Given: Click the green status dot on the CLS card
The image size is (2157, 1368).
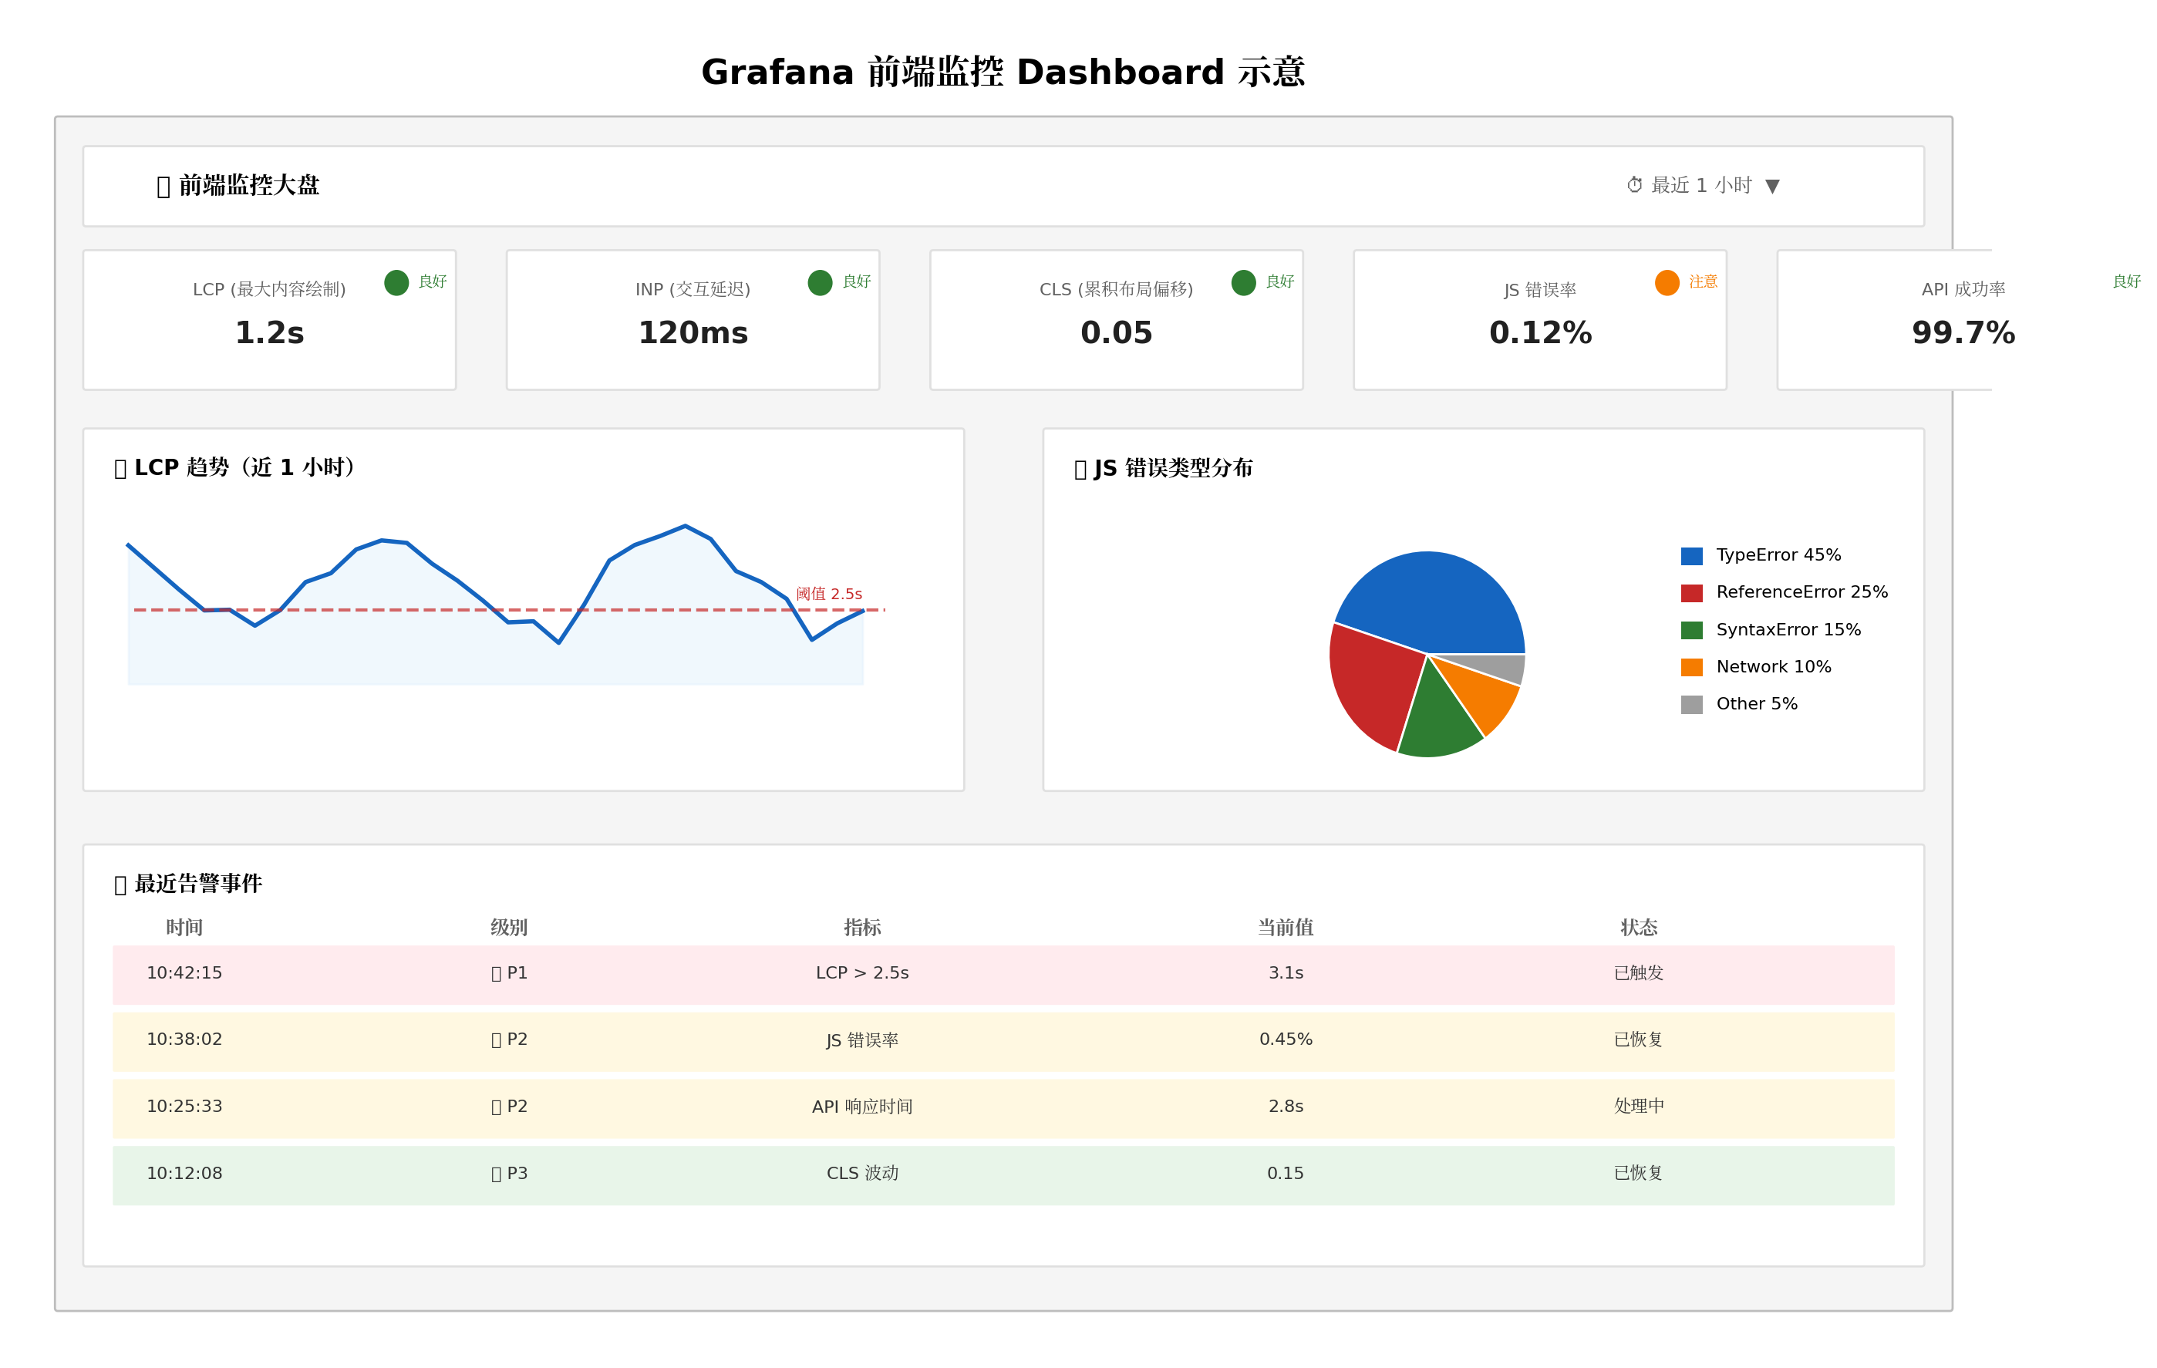Looking at the screenshot, I should point(1243,282).
